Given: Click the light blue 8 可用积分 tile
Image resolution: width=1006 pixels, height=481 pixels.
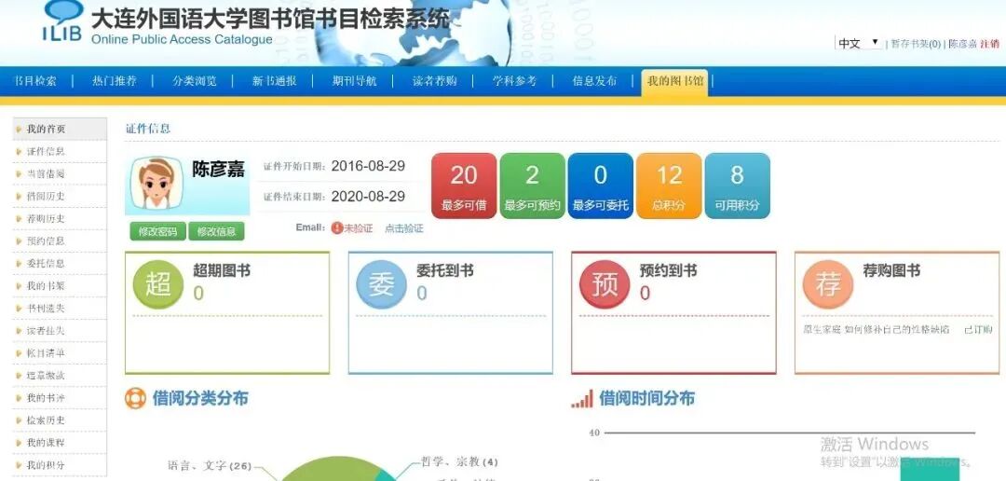Looking at the screenshot, I should (737, 186).
